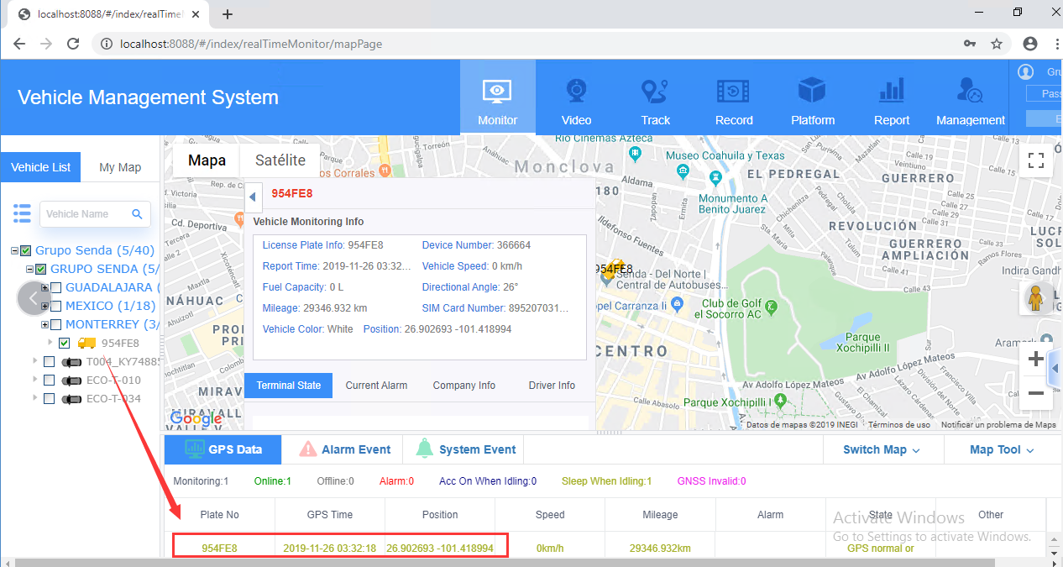Select the Street View pegman icon
This screenshot has height=567, width=1063.
coord(1036,298)
